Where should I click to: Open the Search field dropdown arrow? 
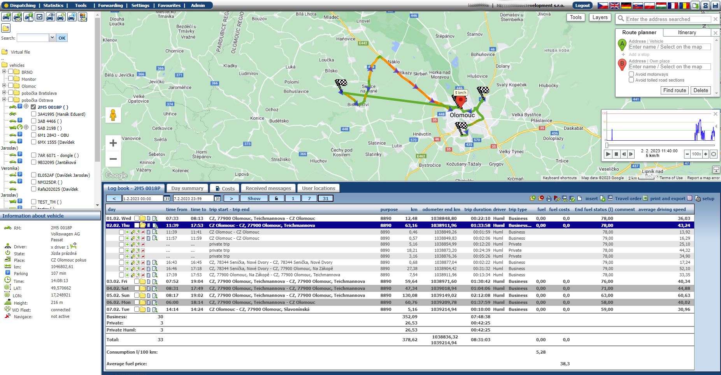coord(52,38)
